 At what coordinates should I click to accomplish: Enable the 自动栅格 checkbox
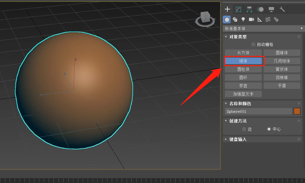tap(253, 44)
